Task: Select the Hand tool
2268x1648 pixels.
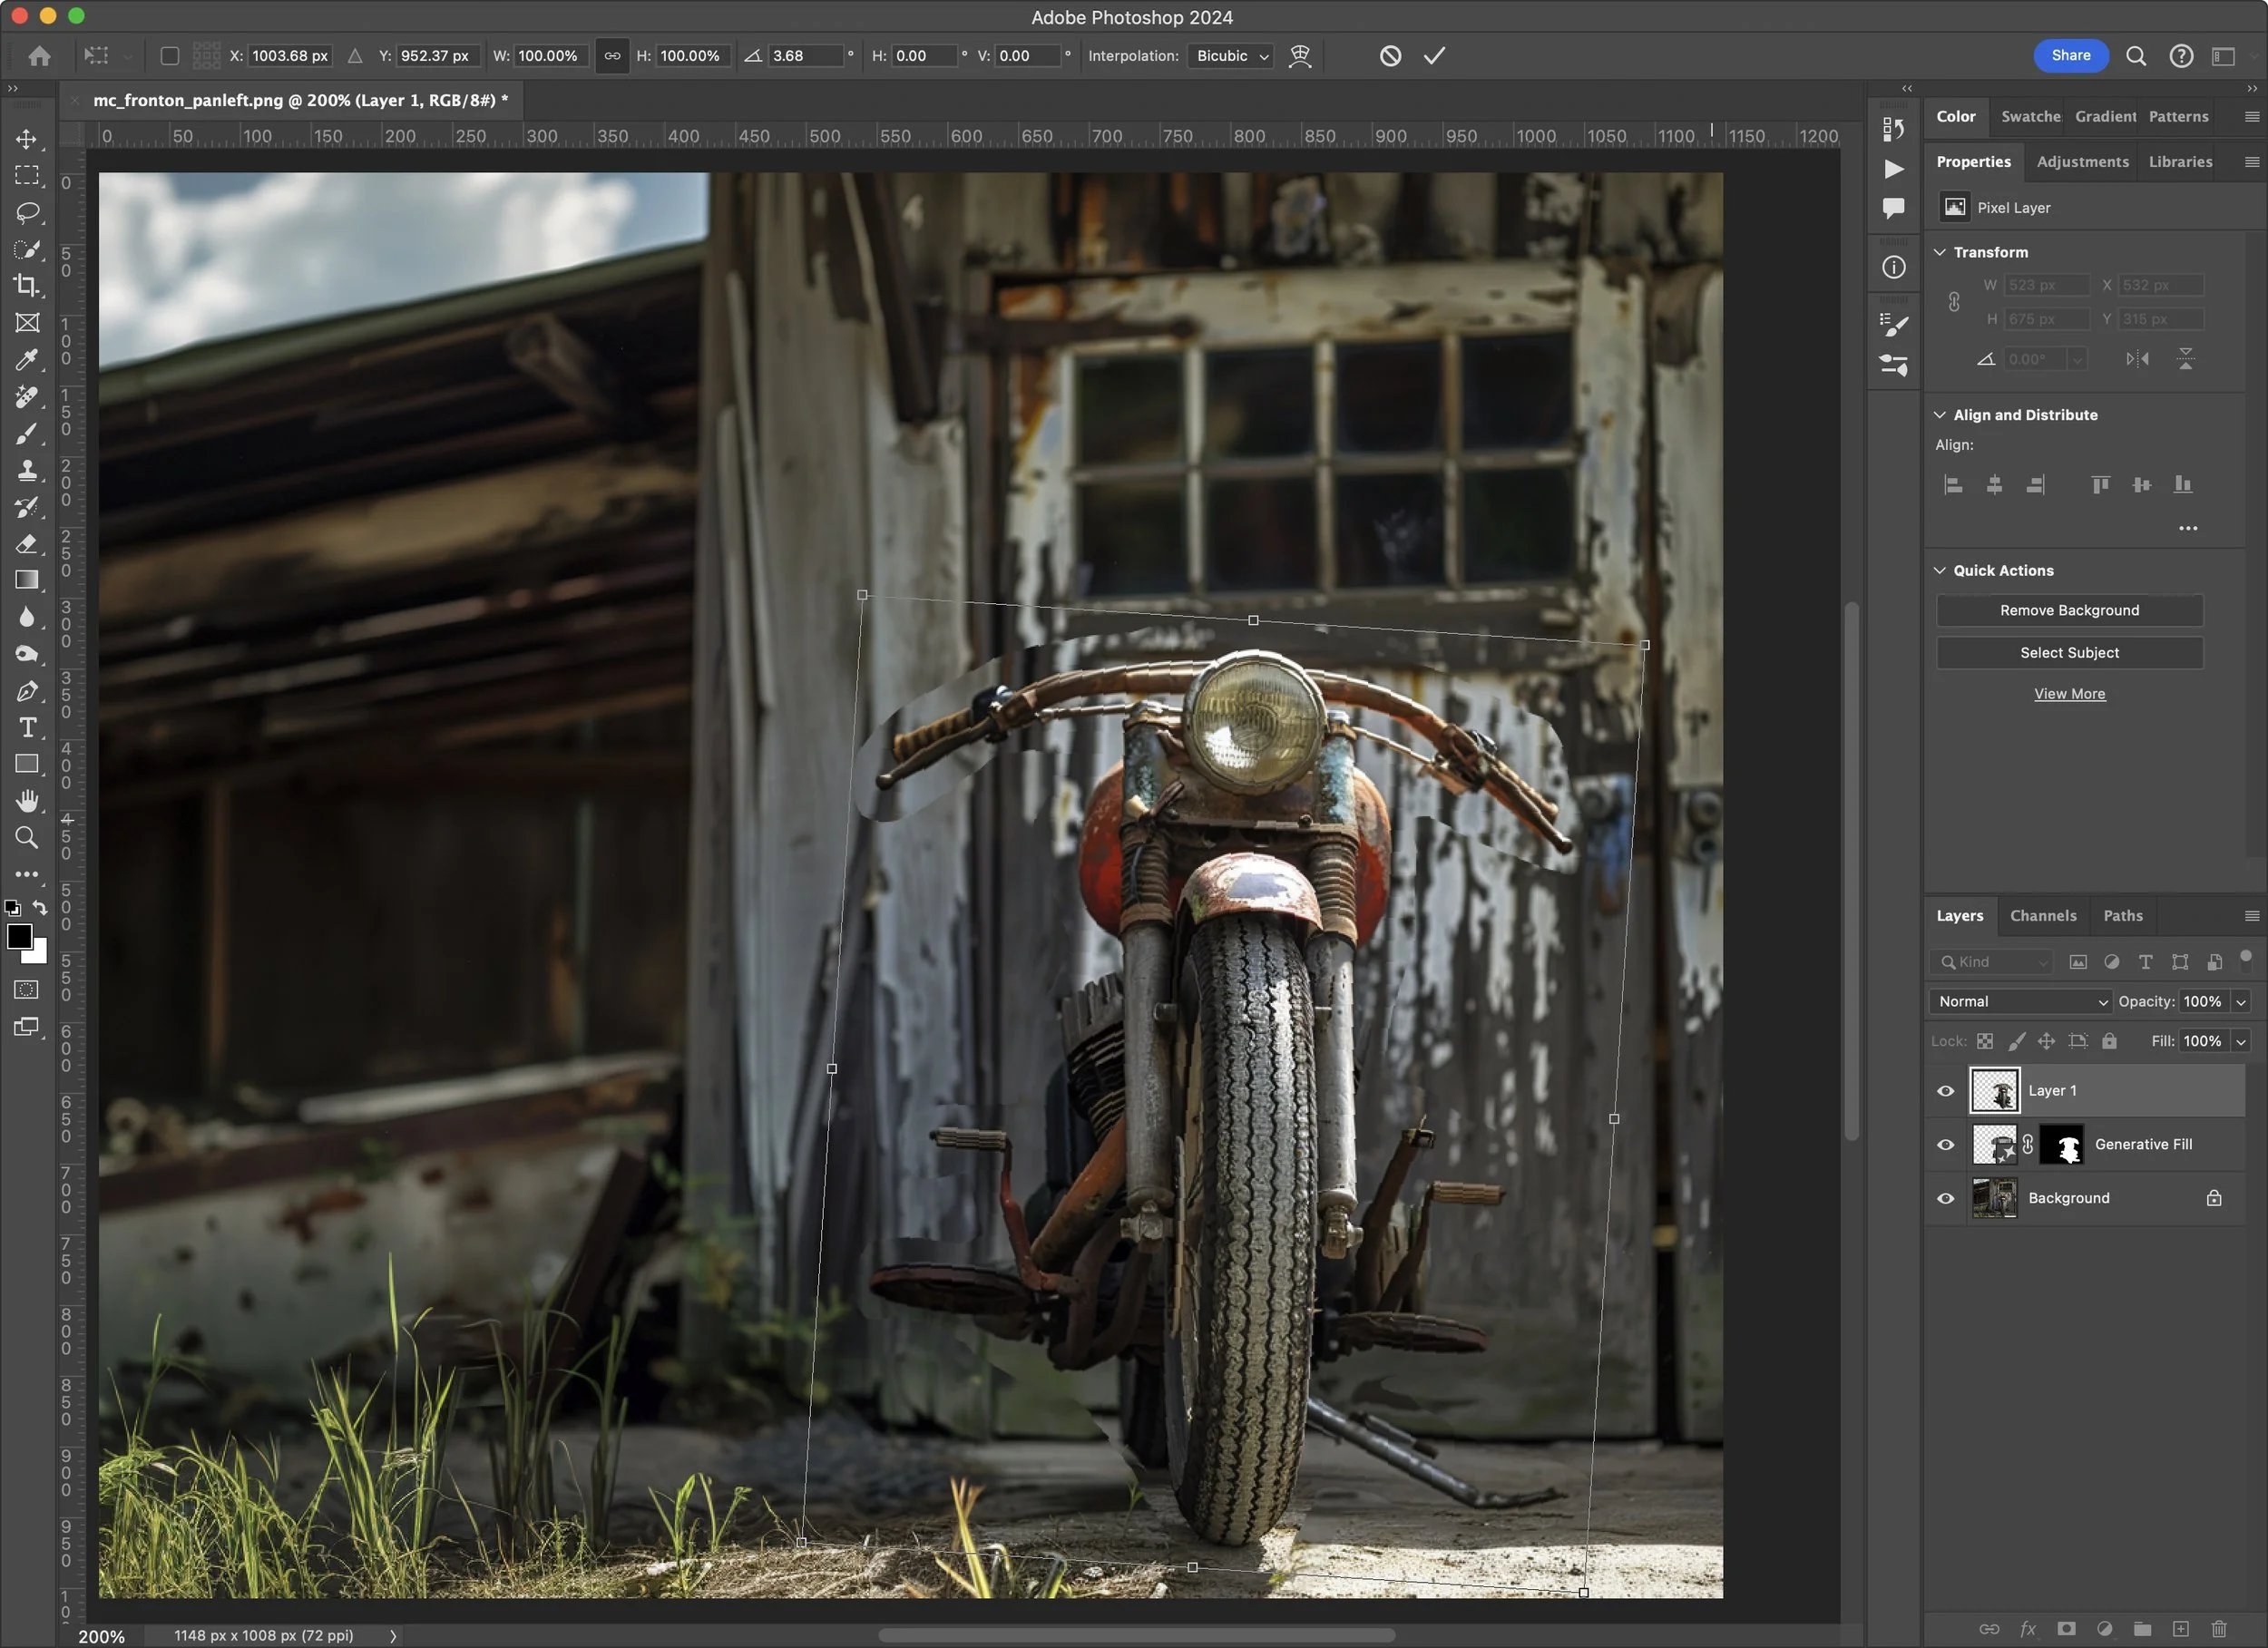Action: tap(27, 801)
